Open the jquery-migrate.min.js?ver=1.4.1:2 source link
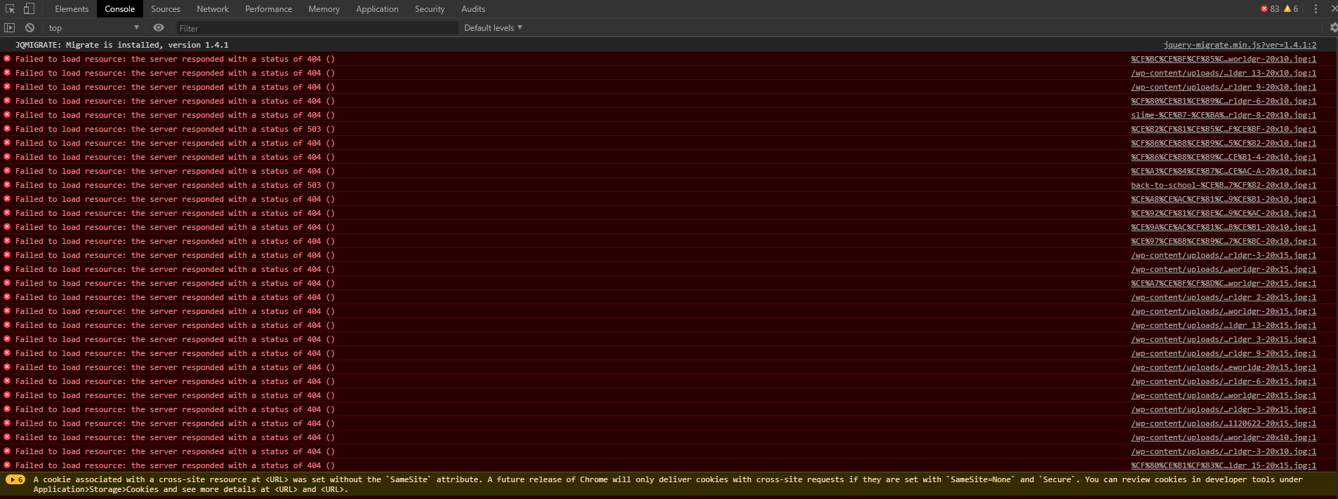This screenshot has width=1338, height=499. 1240,45
